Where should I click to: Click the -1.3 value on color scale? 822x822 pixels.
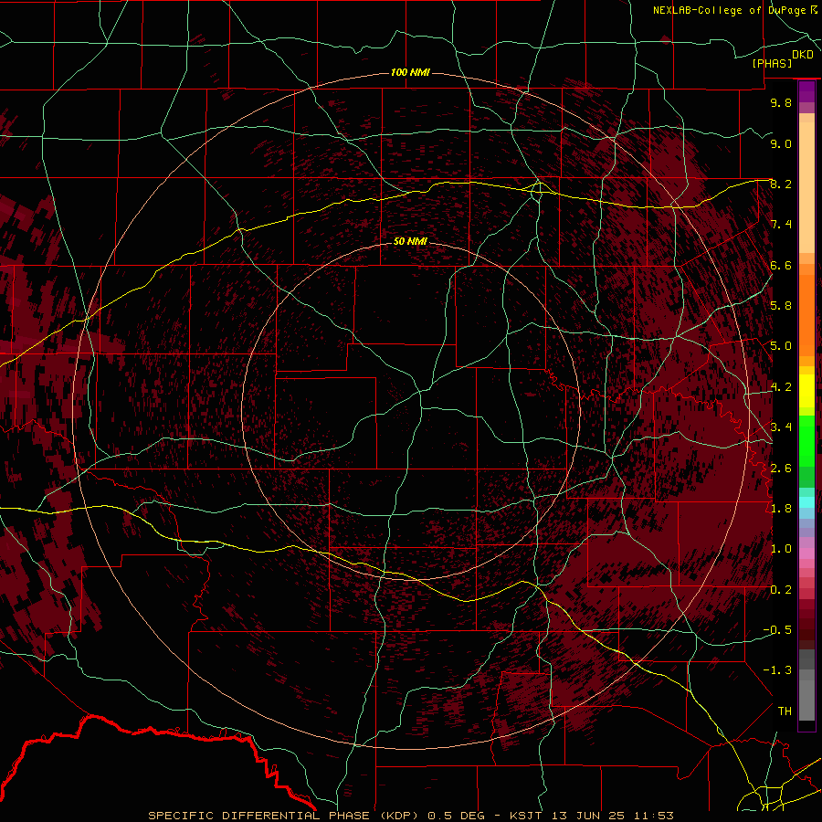(777, 670)
